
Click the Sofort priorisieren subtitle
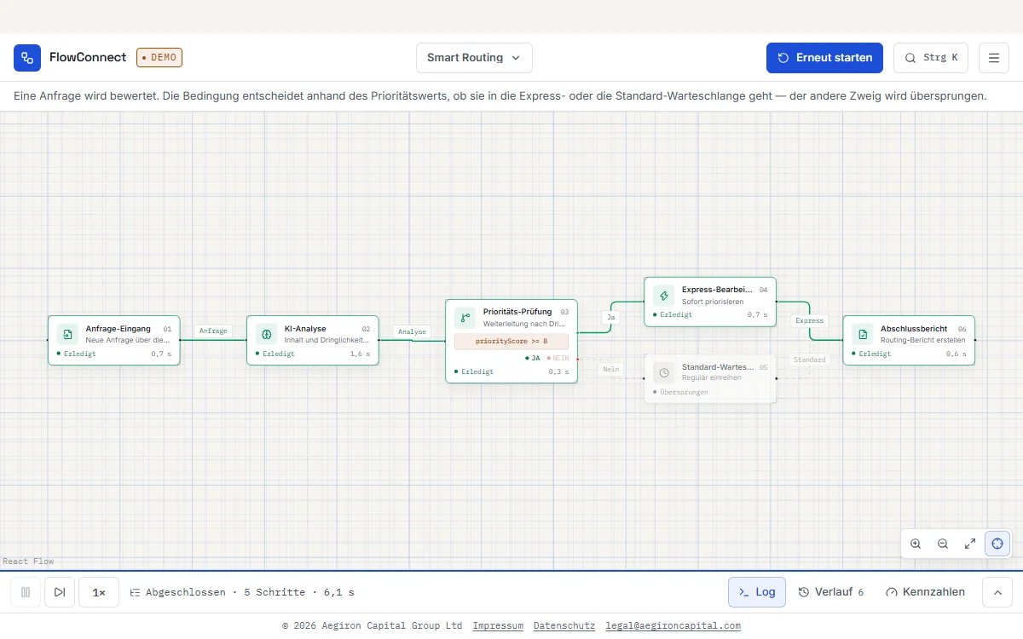(x=713, y=302)
